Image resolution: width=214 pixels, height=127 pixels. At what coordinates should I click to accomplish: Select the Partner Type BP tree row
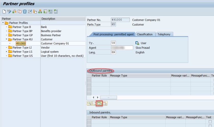(x=43, y=31)
